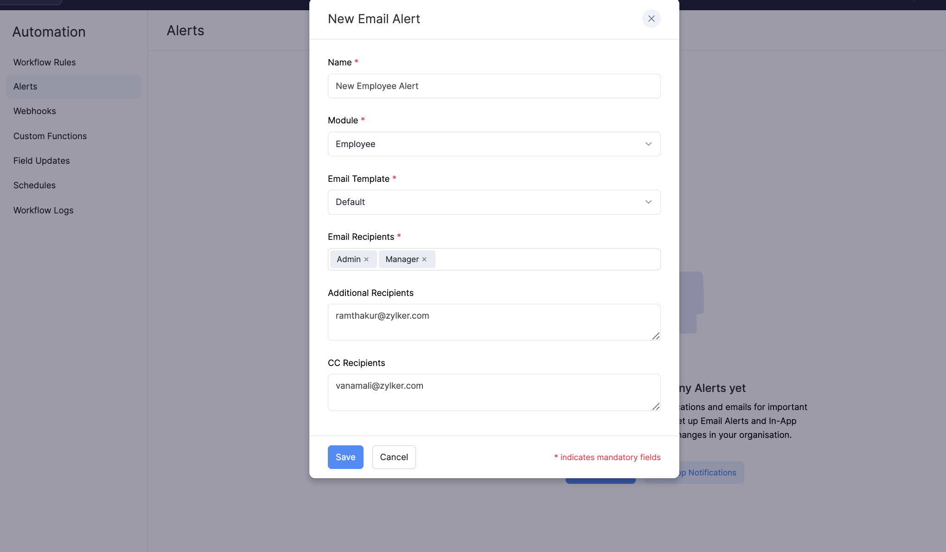Click the Workflow Rules sidebar icon
Image resolution: width=946 pixels, height=552 pixels.
tap(44, 62)
